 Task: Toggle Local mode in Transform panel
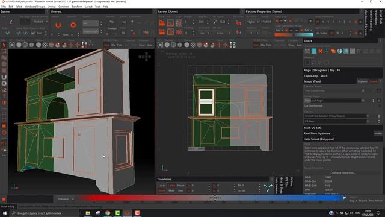(x=162, y=186)
